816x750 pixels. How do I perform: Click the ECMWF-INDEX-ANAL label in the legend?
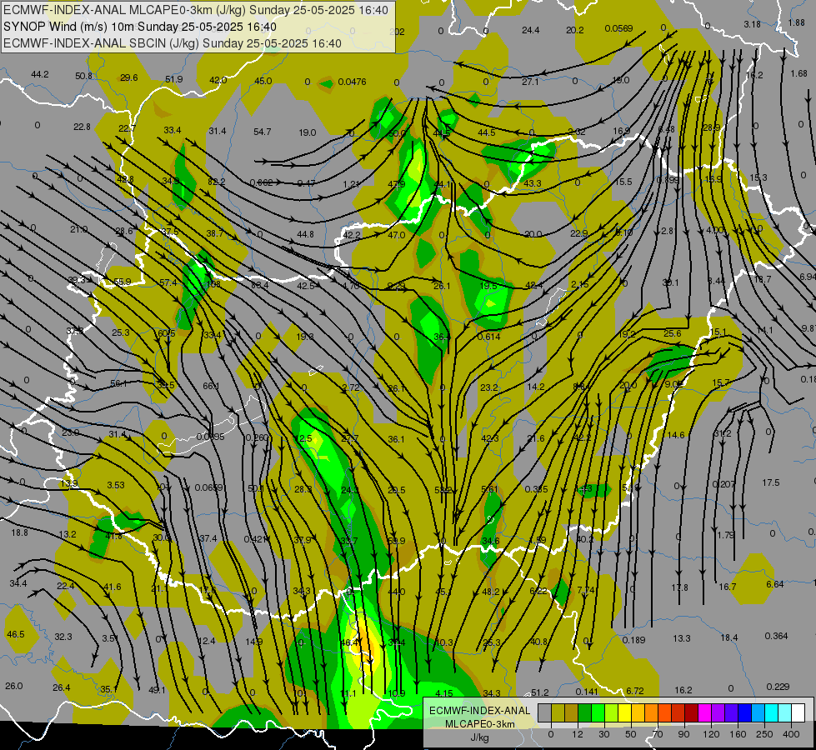coord(479,711)
